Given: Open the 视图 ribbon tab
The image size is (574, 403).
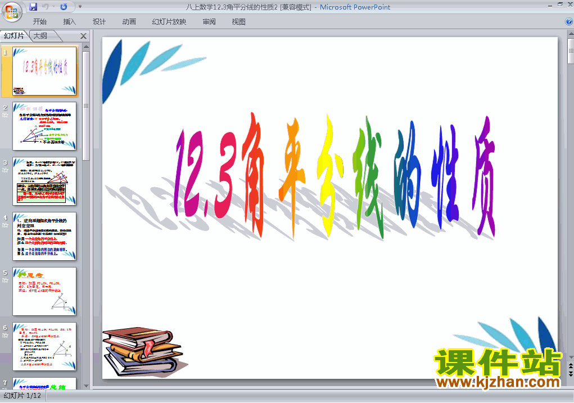Looking at the screenshot, I should (239, 22).
